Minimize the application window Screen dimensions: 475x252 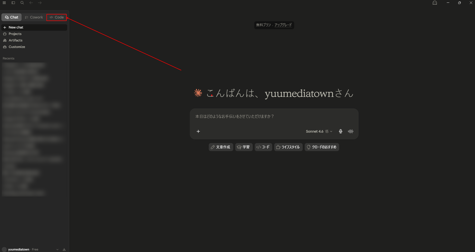[x=448, y=3]
